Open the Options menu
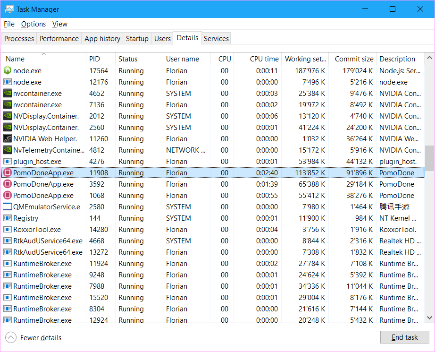 pyautogui.click(x=33, y=24)
